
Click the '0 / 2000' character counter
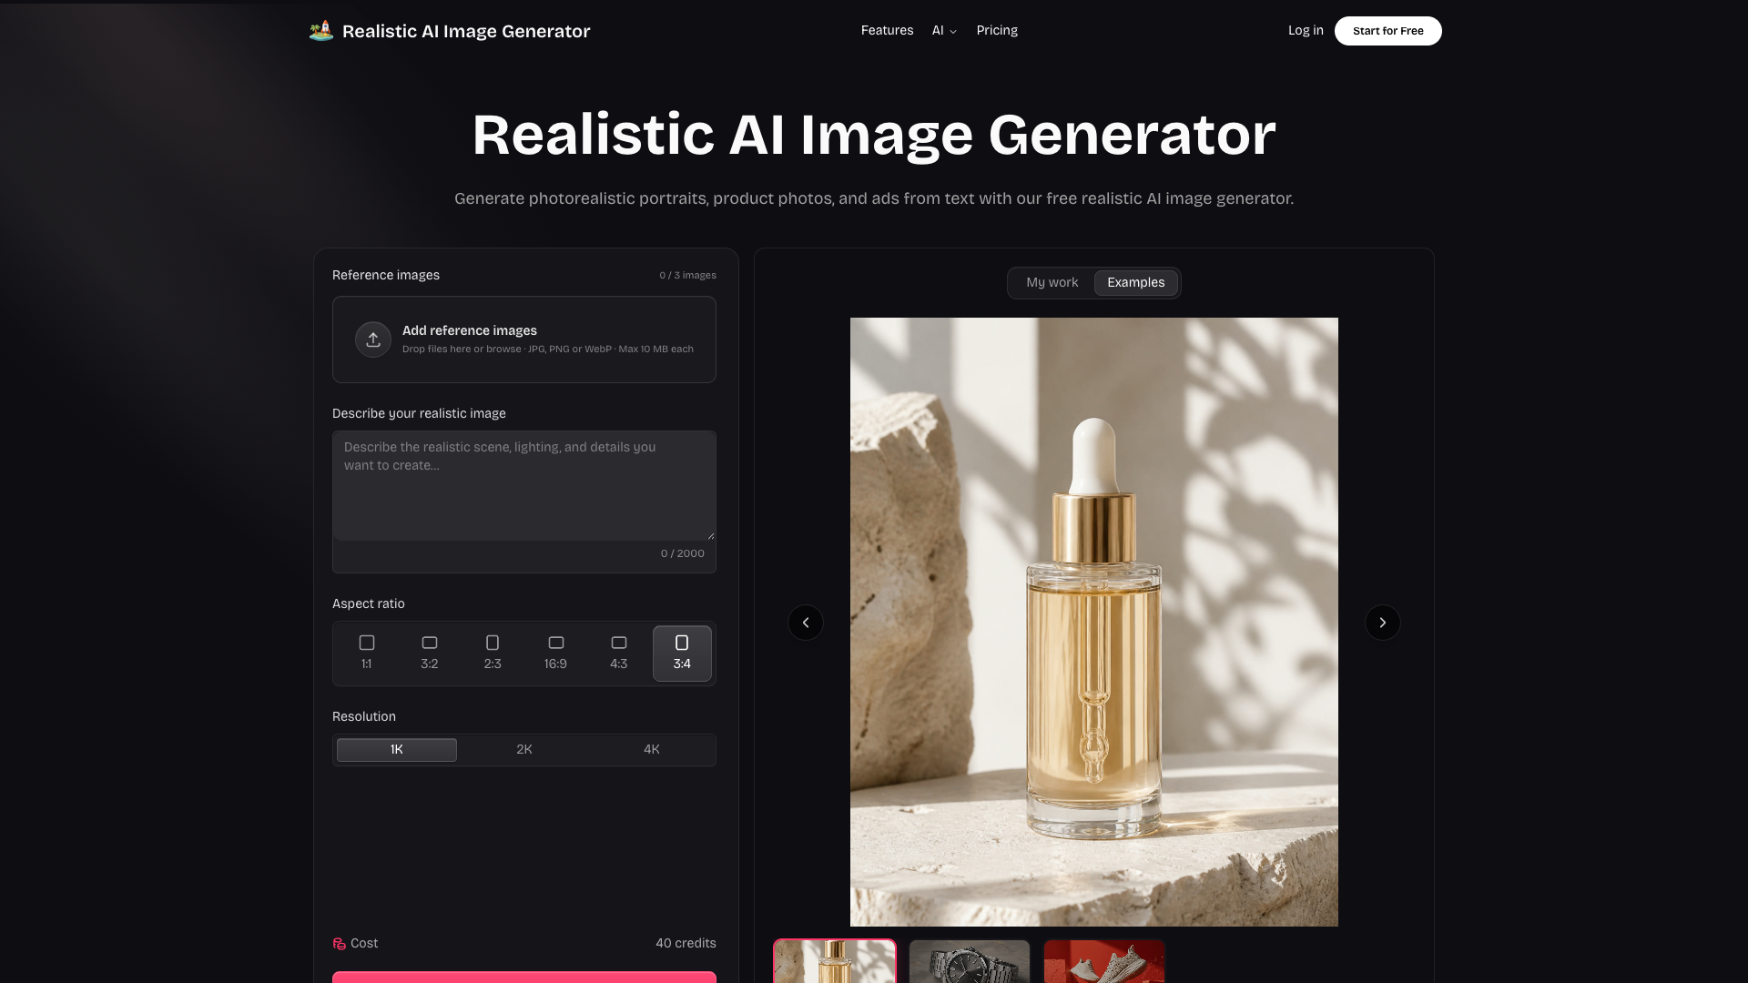683,553
